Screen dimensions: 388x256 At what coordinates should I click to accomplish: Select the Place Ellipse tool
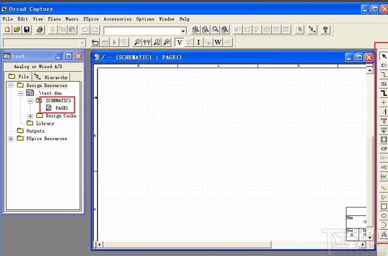384,216
